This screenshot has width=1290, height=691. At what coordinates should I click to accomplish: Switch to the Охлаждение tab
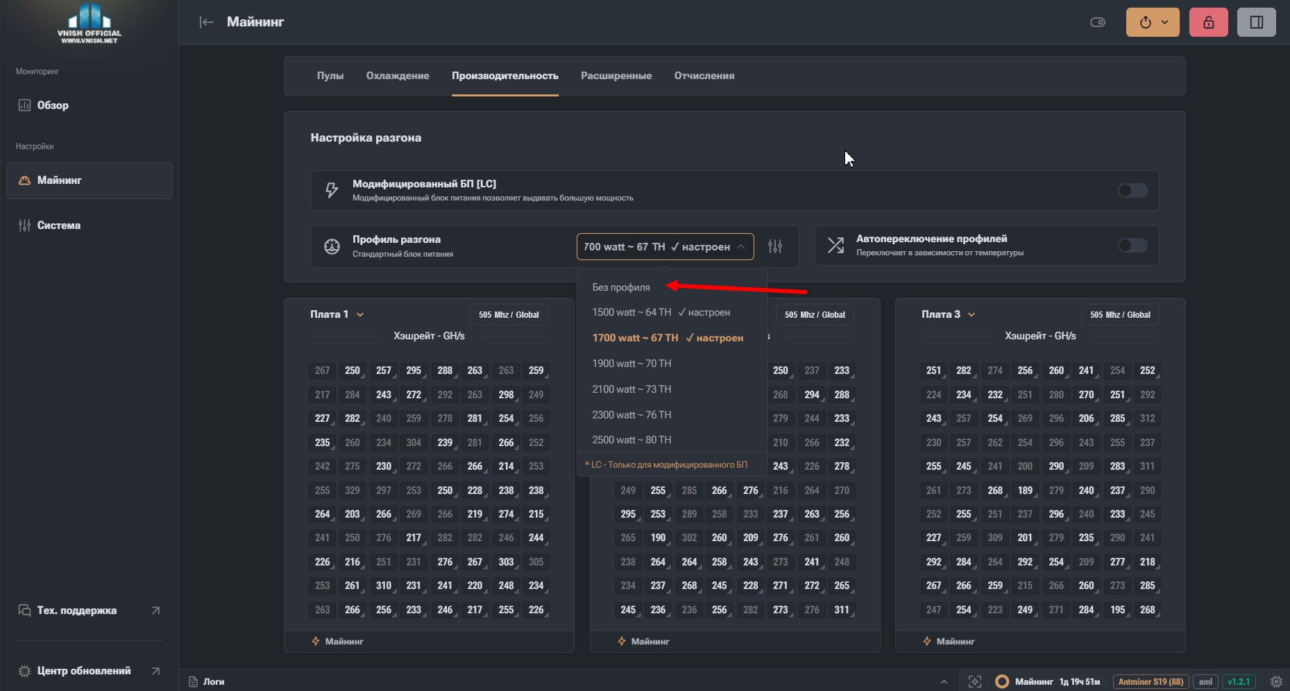398,76
